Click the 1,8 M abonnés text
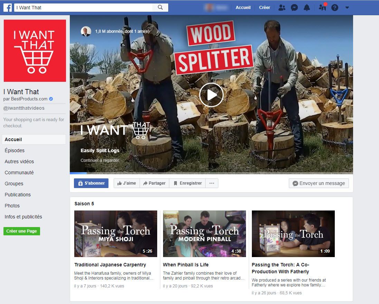Viewport: 379px width, 304px height. 122,31
